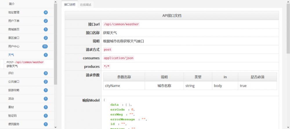290x129 pixels.
Task: Click the */* produces value
Action: click(107, 67)
